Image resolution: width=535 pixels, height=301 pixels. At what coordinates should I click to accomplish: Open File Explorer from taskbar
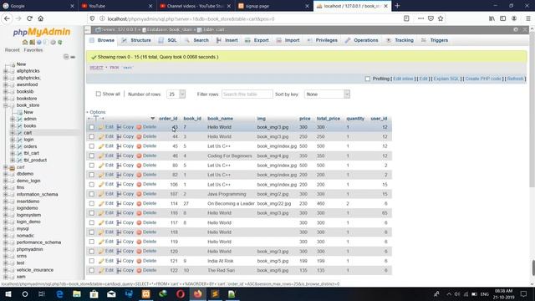coord(77,293)
